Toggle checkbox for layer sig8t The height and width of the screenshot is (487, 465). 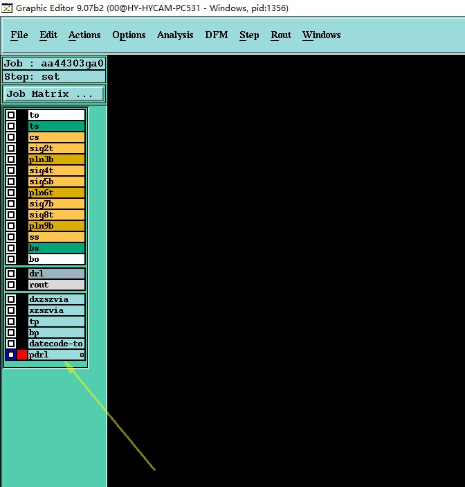(x=11, y=215)
